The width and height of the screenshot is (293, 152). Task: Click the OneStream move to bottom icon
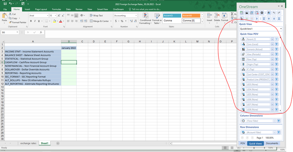[279, 19]
